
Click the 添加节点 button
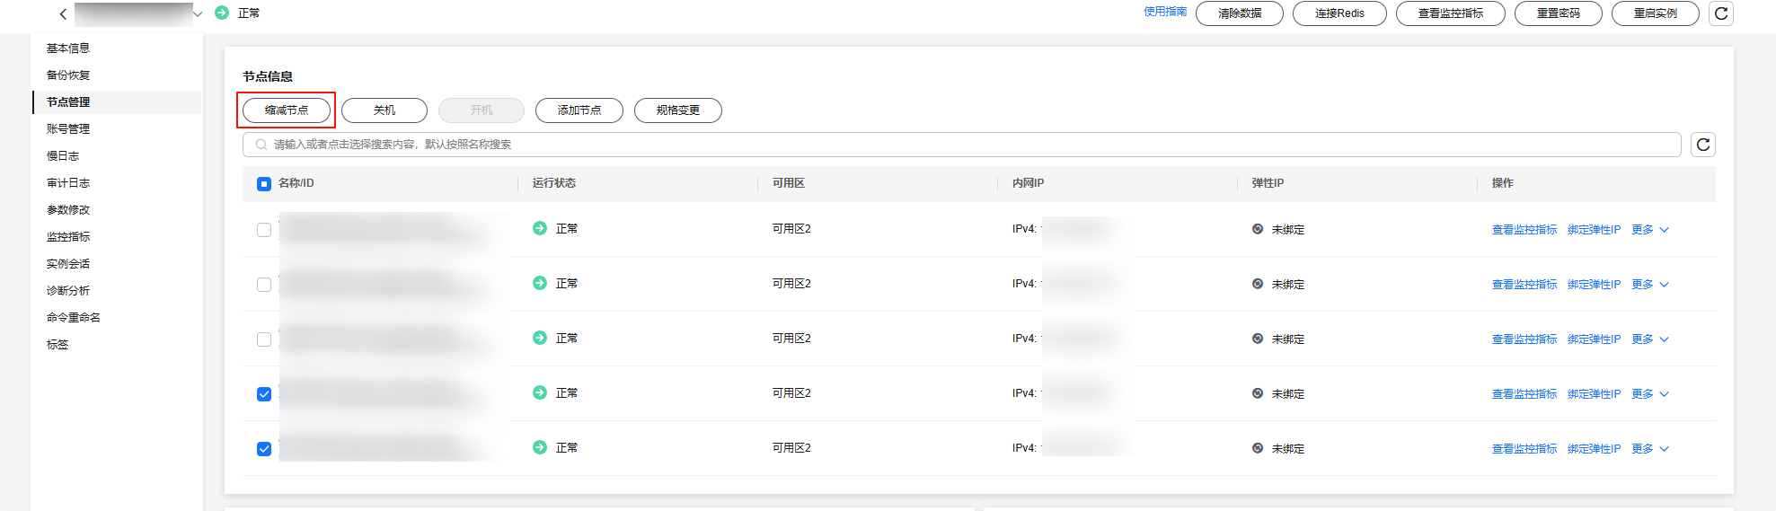(x=579, y=110)
